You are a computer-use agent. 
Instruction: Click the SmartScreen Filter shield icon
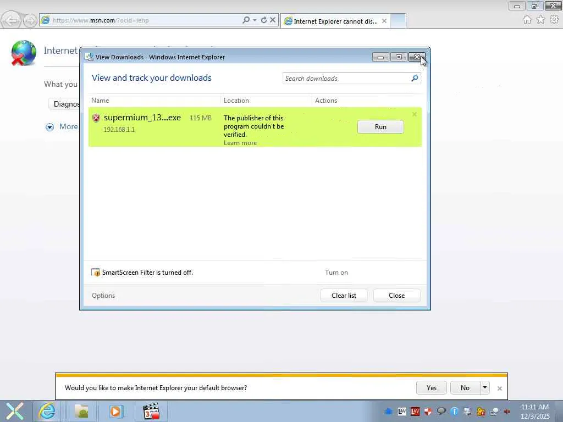point(96,273)
